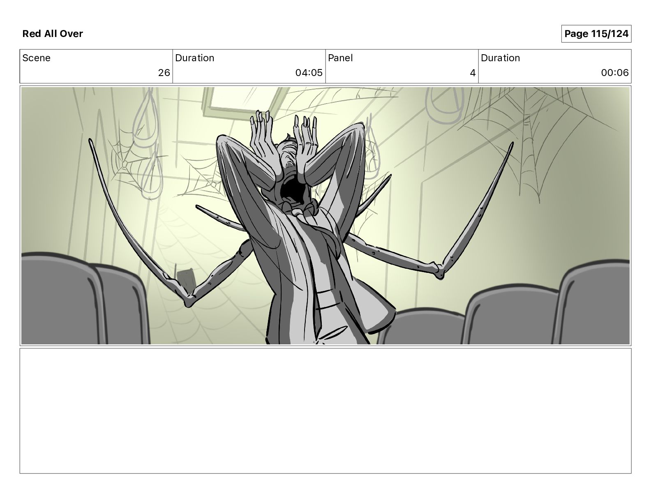Click the storyboard panel illustration
The height and width of the screenshot is (503, 651).
tap(325, 216)
